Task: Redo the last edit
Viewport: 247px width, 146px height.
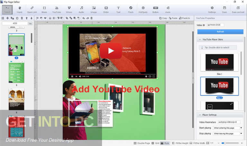Action: [87, 18]
